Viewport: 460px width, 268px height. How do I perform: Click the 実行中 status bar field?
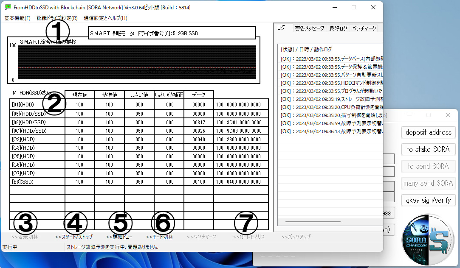[33, 247]
